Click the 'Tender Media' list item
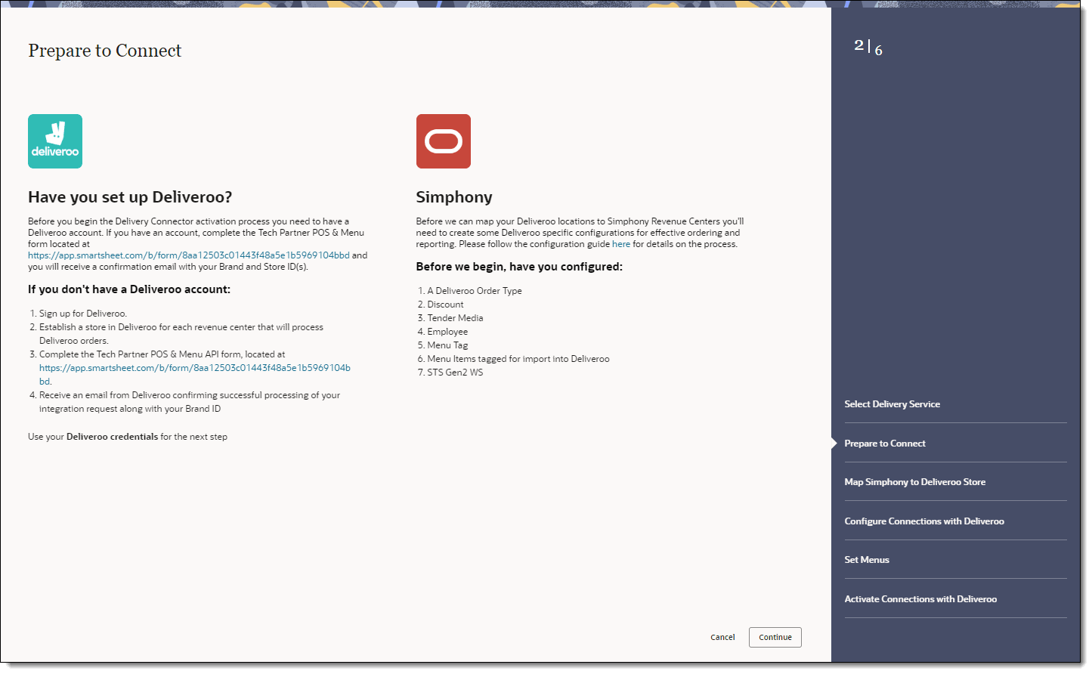1092x674 pixels. [456, 318]
